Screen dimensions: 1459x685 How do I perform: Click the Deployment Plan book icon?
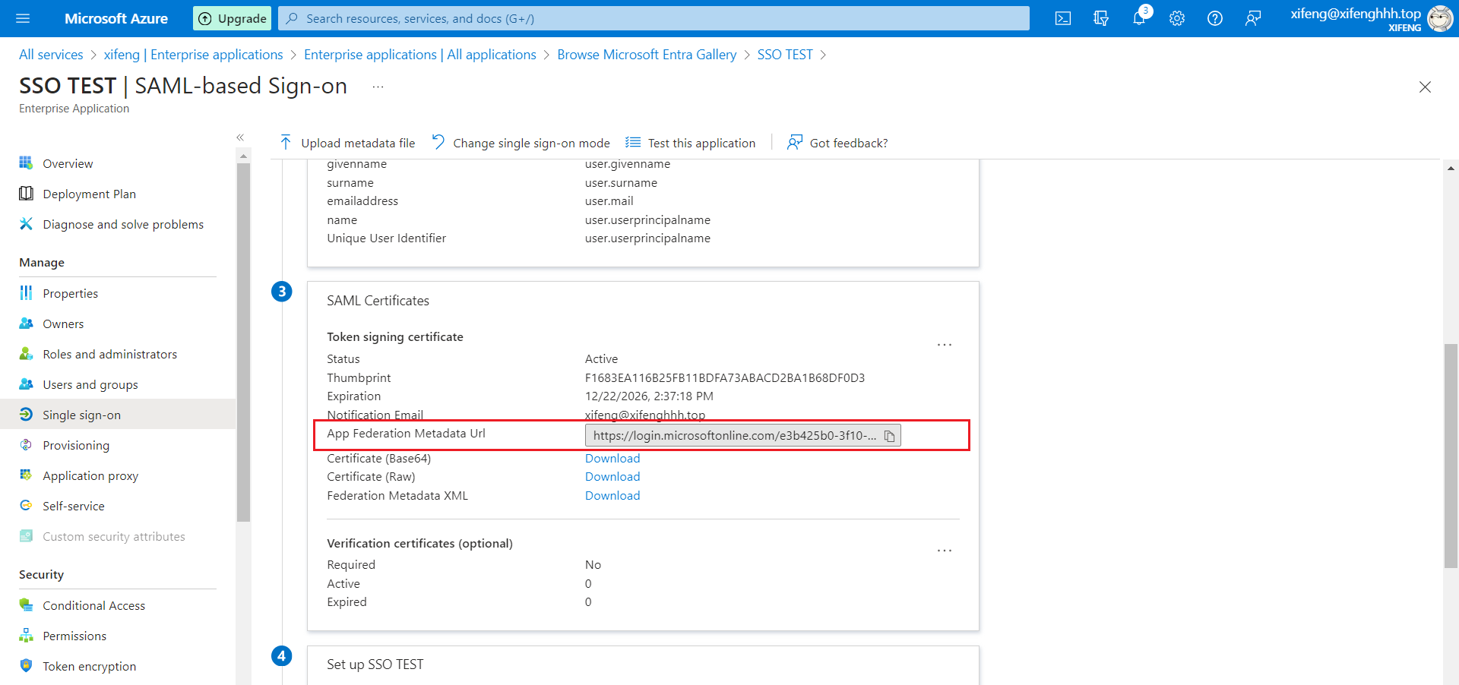(26, 193)
